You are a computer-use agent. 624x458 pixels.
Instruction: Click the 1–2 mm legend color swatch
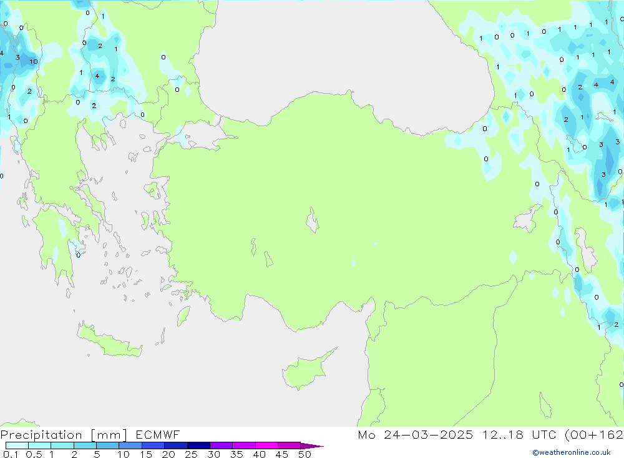click(x=62, y=446)
